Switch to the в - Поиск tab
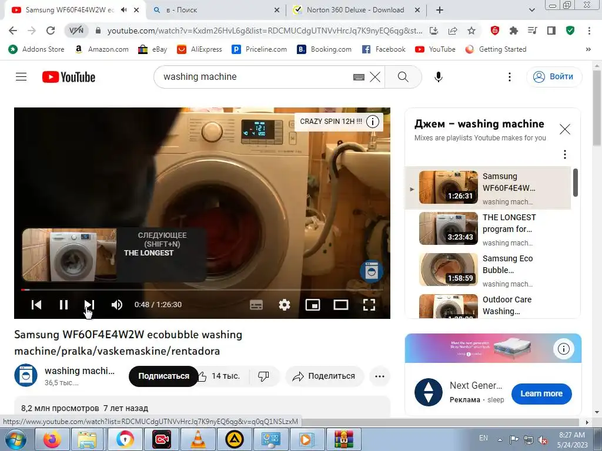Screen dimensions: 602x451 [215, 10]
